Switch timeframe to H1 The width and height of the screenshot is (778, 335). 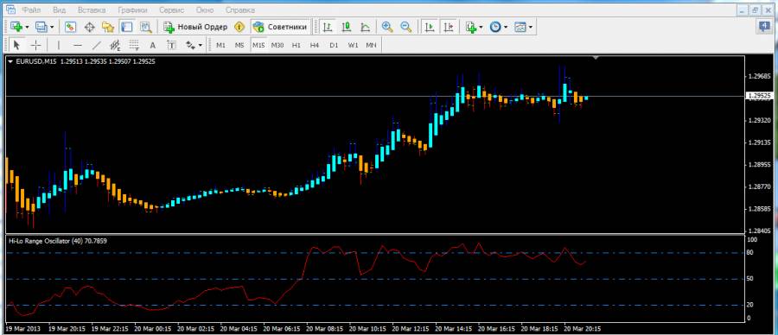(x=297, y=45)
